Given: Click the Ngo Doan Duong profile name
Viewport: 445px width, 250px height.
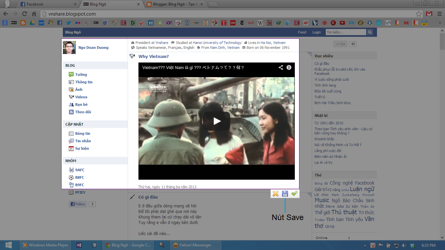Looking at the screenshot, I should (93, 48).
